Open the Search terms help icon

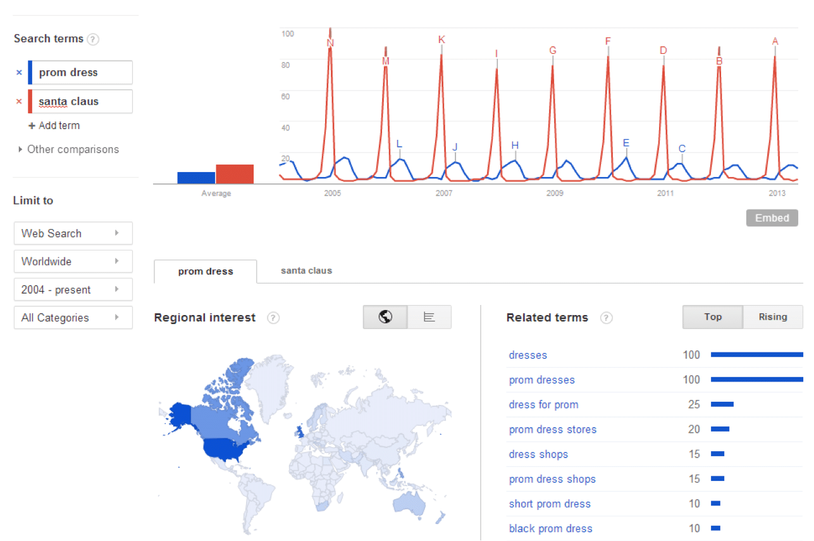(x=92, y=39)
